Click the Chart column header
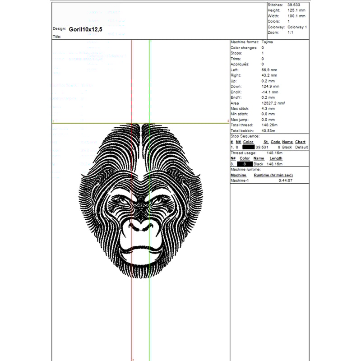Image resolution: width=361 pixels, height=361 pixels. (x=300, y=142)
